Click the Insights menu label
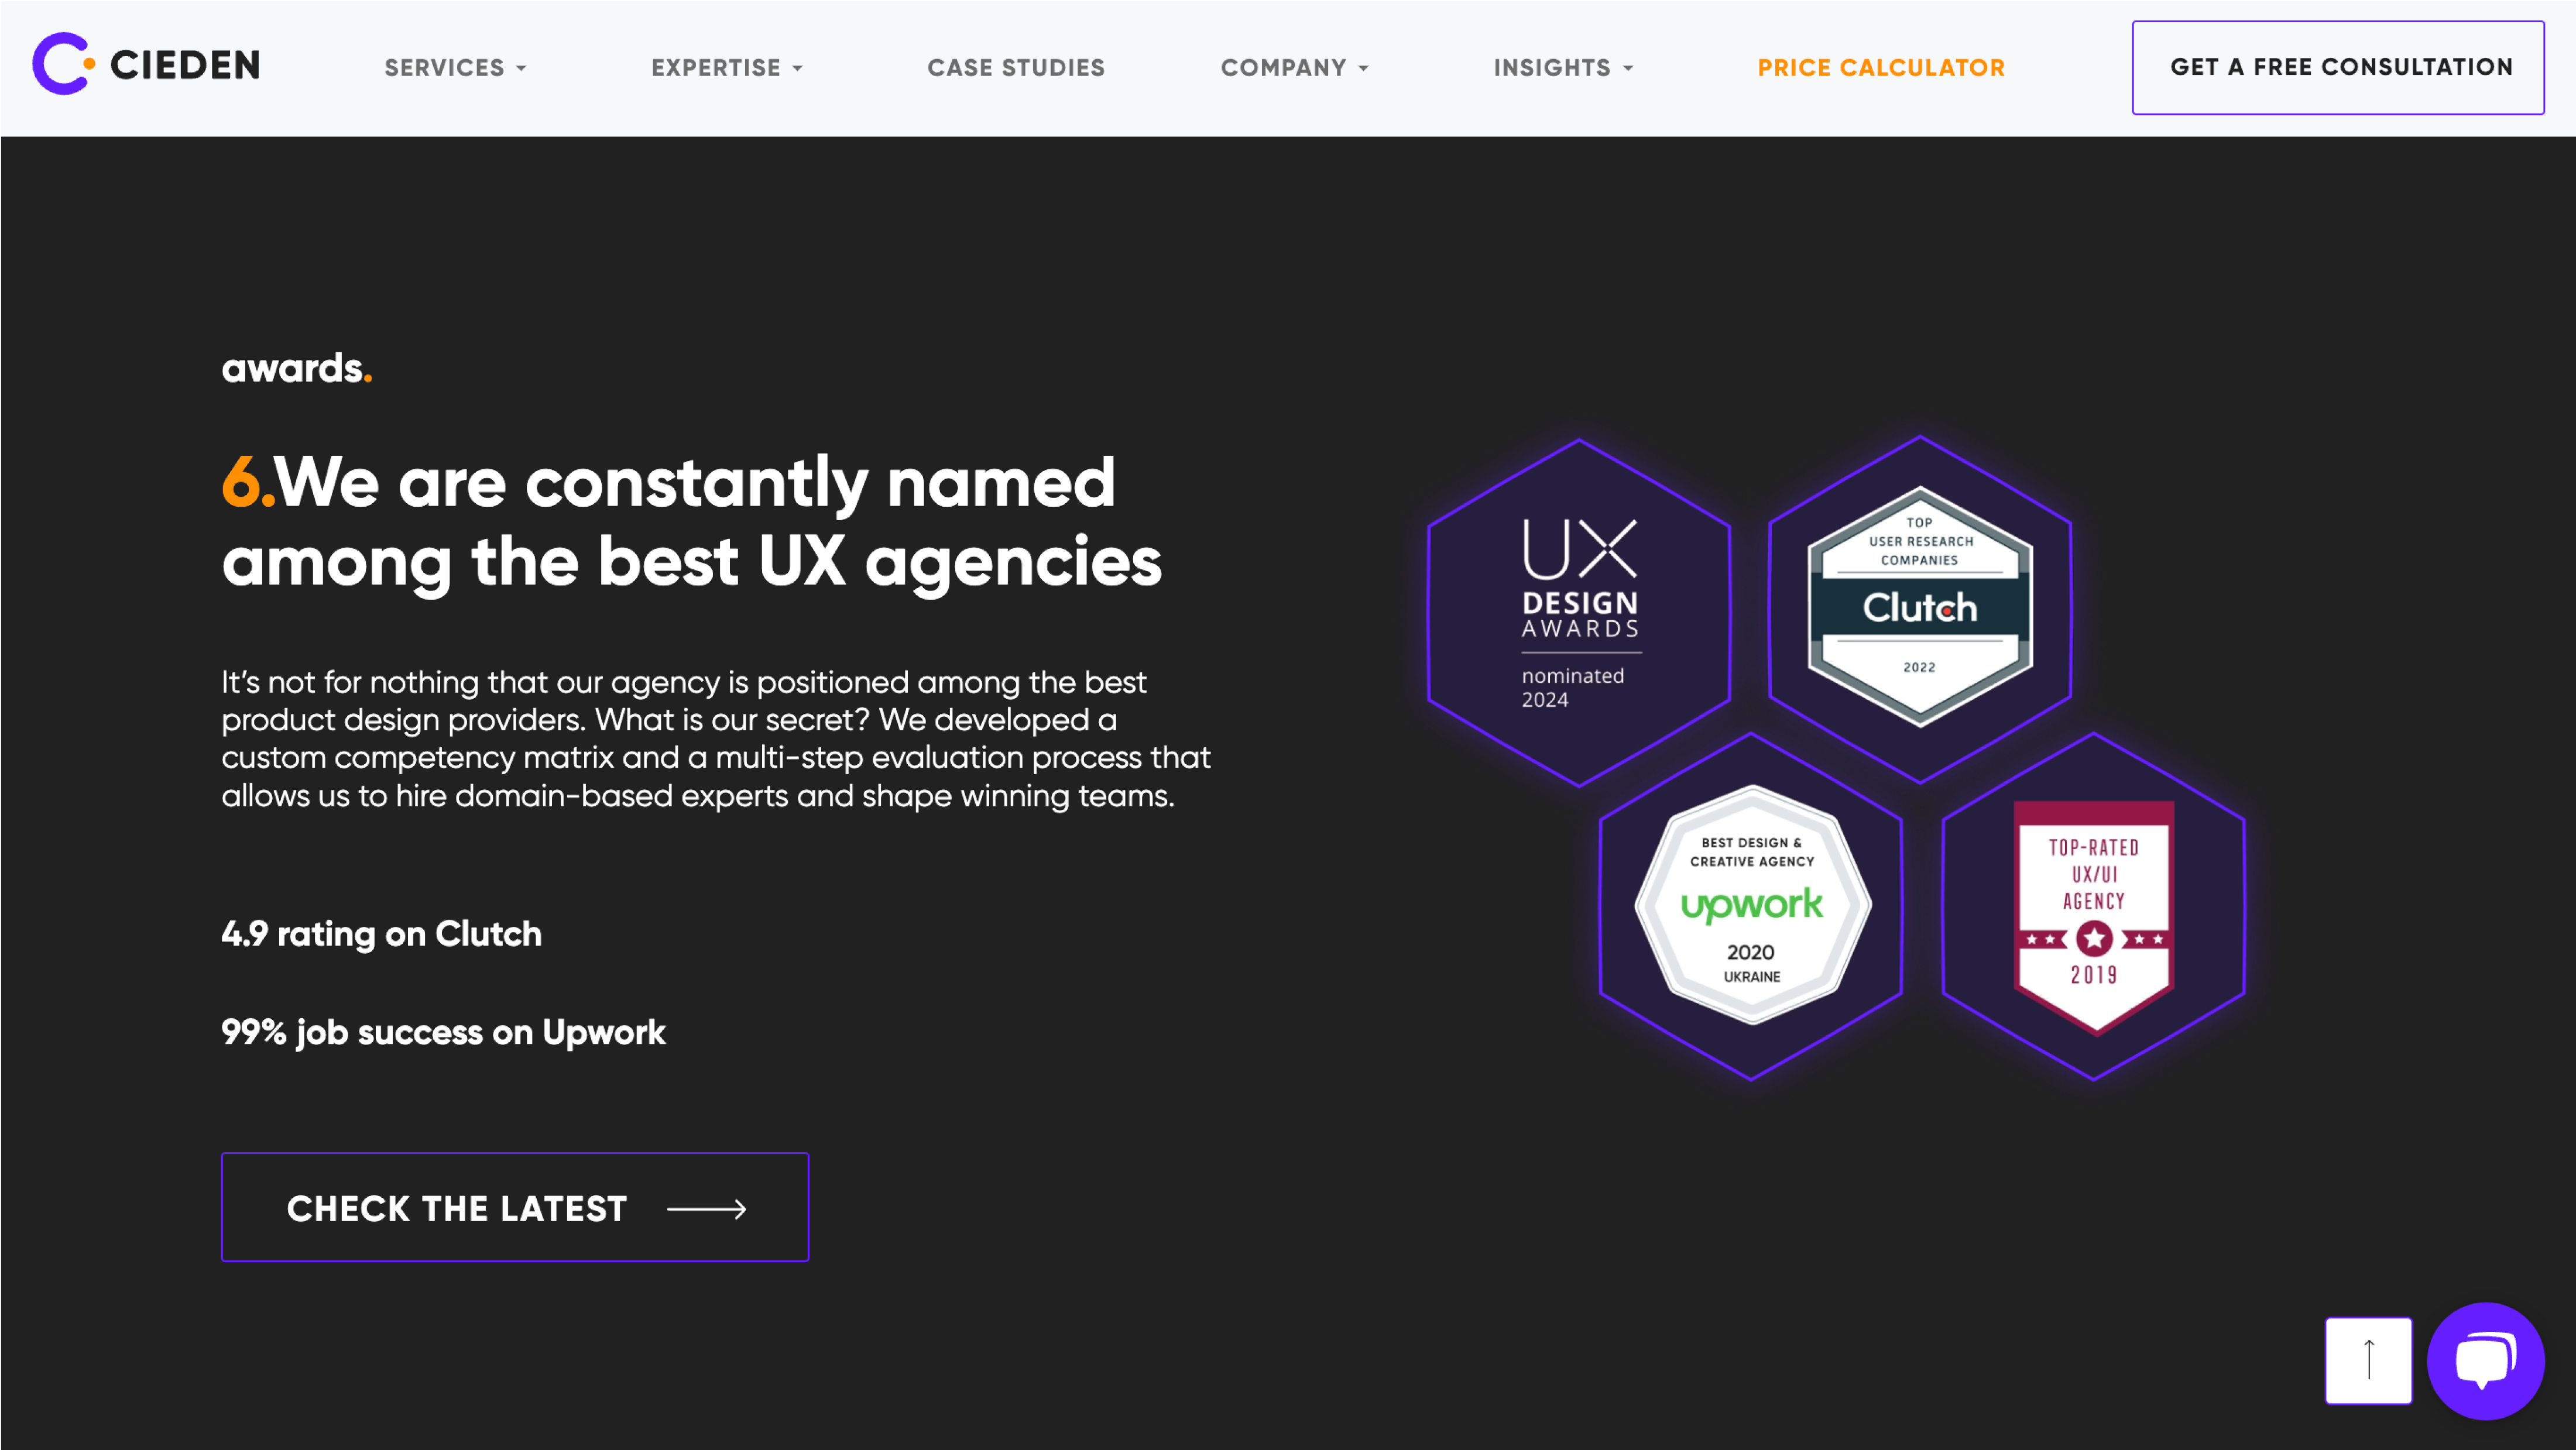 (x=1553, y=67)
